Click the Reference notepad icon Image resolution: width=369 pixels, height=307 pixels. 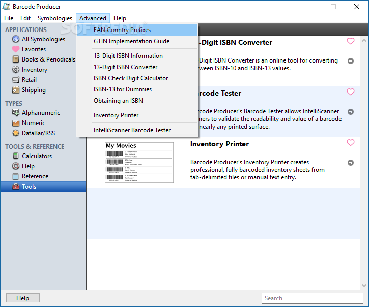[16, 176]
